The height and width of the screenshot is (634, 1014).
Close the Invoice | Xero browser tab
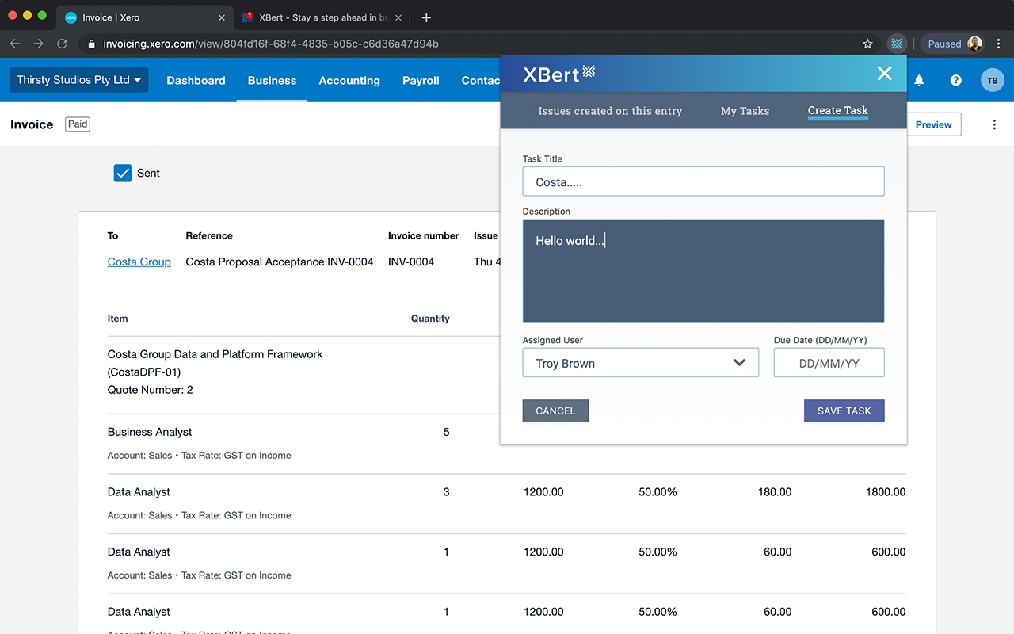pyautogui.click(x=221, y=17)
